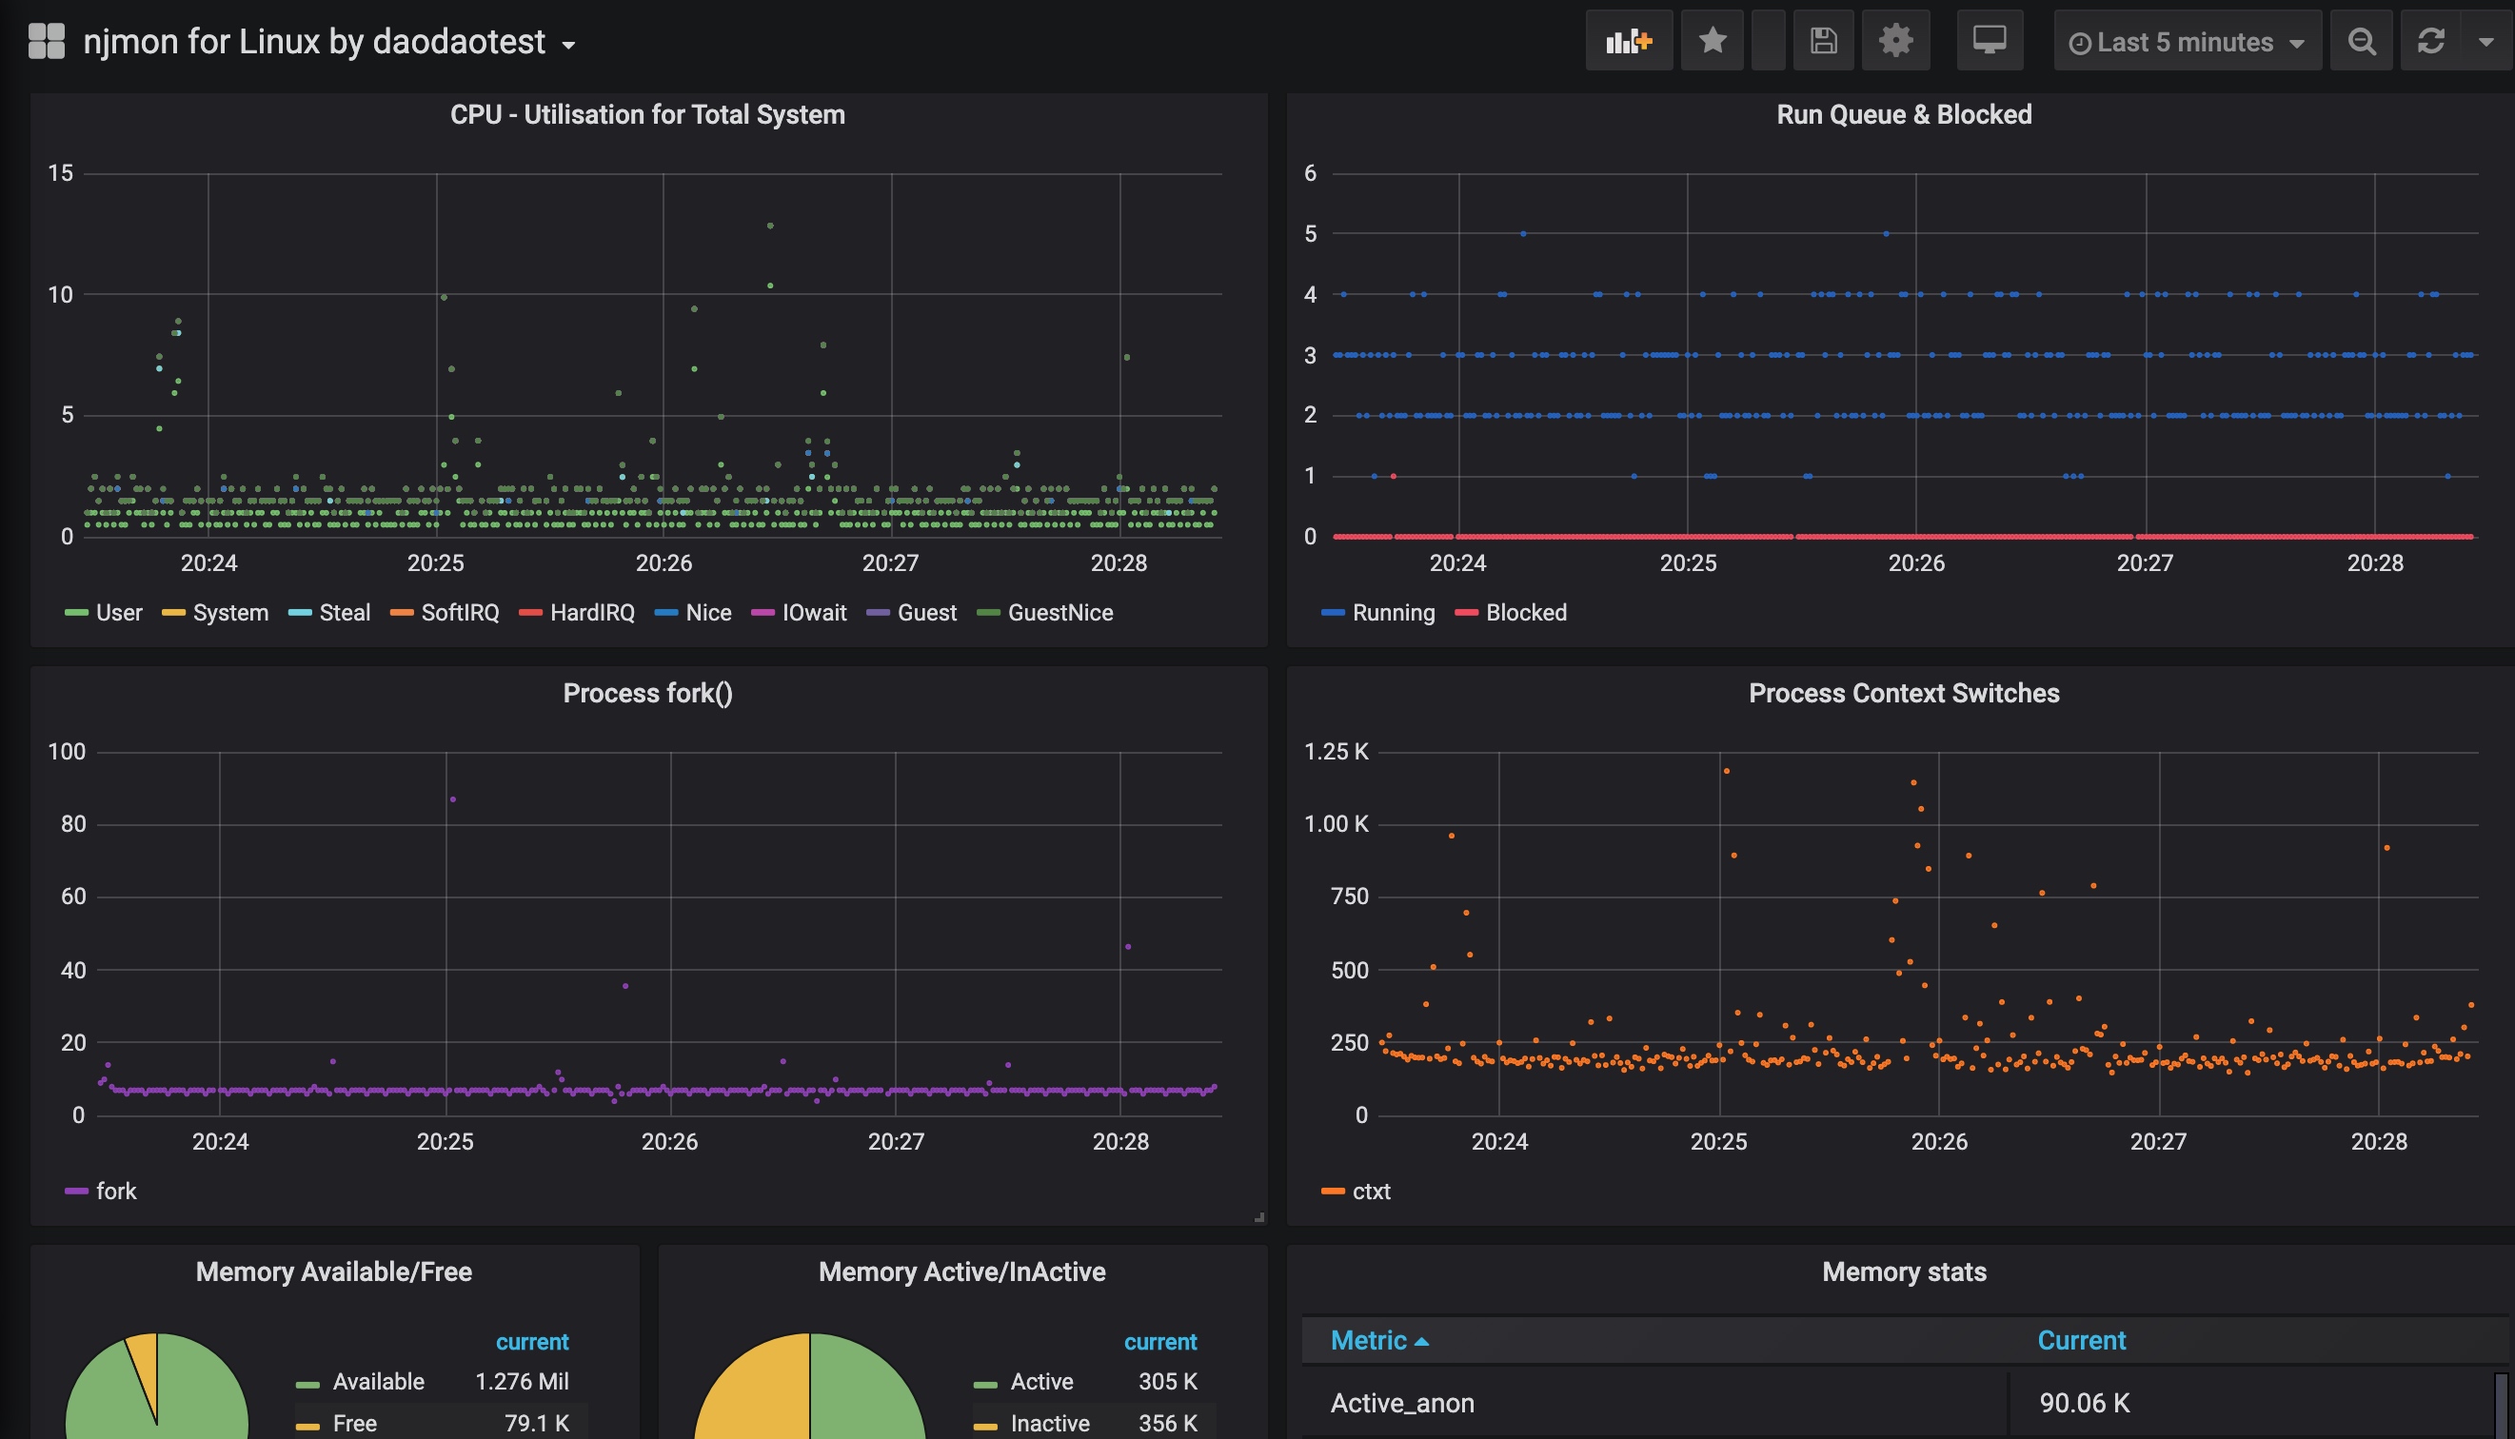
Task: Open the Add panel icon
Action: click(x=1629, y=41)
